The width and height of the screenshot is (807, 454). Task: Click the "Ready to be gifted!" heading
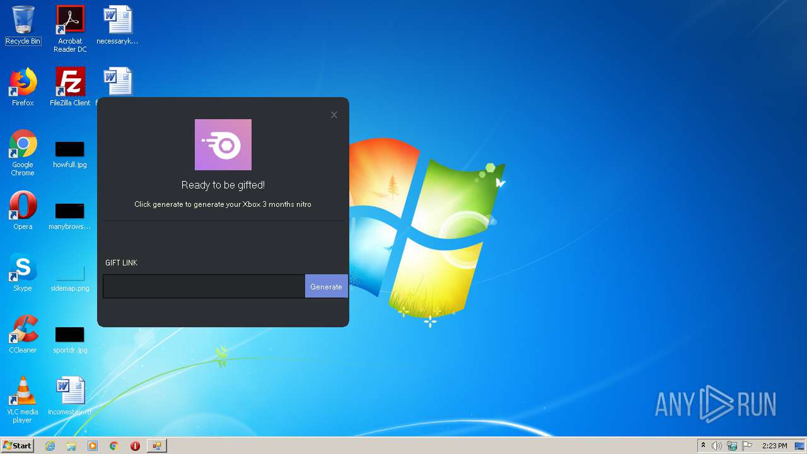pos(223,185)
